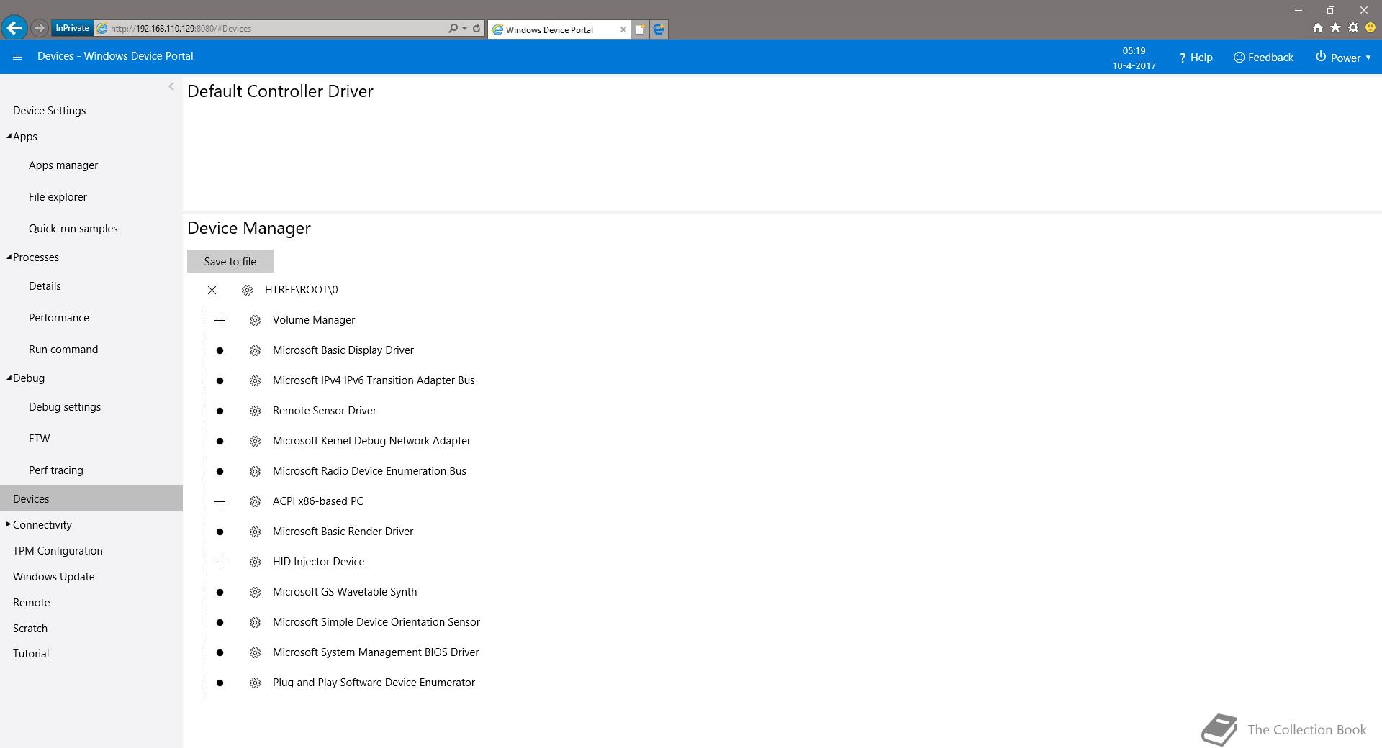The image size is (1382, 748).
Task: Expand the Volume Manager node
Action: pos(220,320)
